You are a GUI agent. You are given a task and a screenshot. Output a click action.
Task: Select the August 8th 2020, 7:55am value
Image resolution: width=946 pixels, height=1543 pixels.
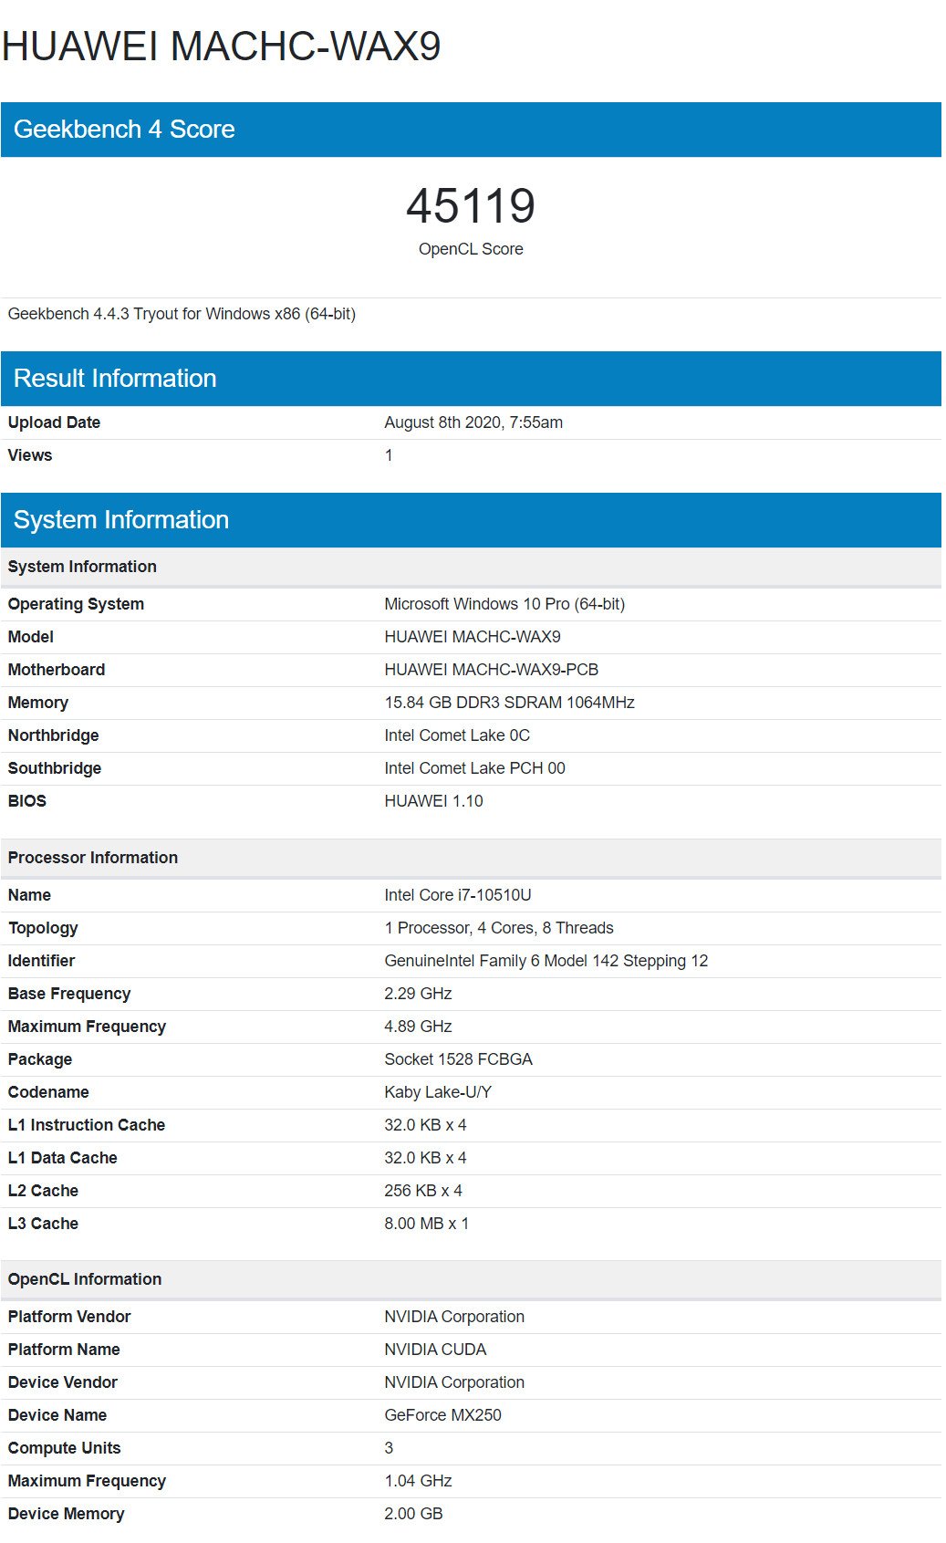click(473, 422)
